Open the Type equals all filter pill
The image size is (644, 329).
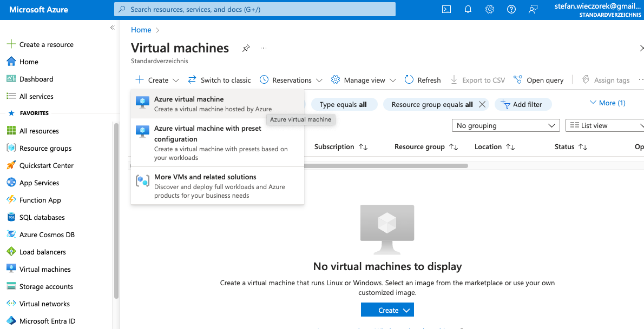pyautogui.click(x=344, y=104)
